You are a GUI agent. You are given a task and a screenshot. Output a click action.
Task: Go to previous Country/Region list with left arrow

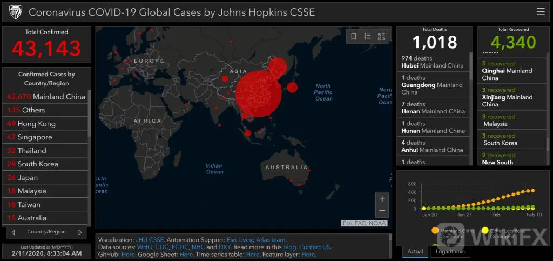[13, 232]
